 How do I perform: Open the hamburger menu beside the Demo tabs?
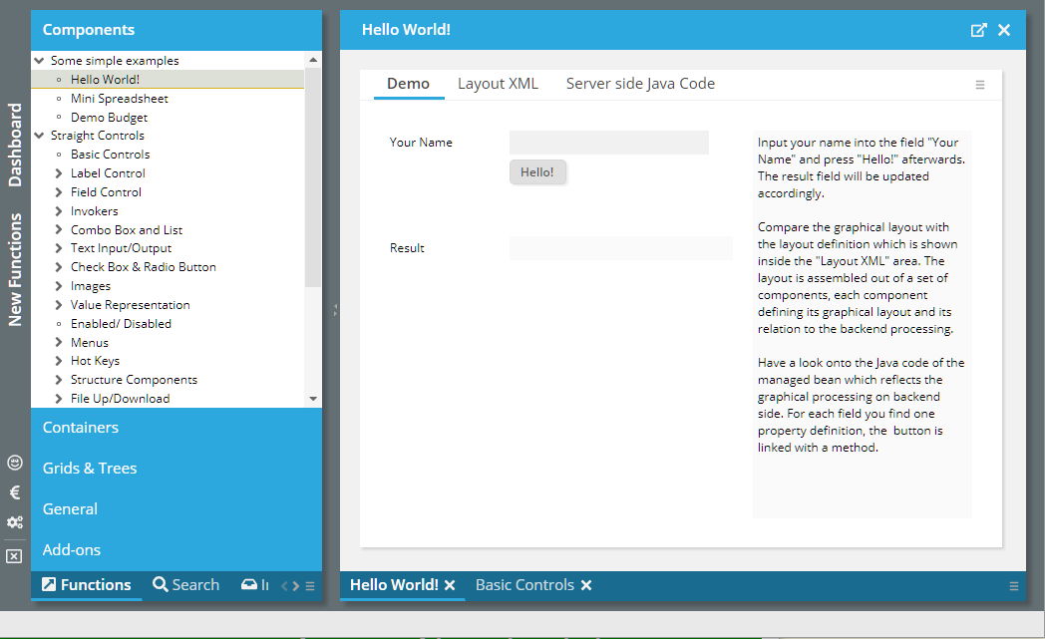point(980,85)
